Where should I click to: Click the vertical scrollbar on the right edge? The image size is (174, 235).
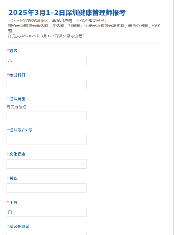[x=173, y=117]
